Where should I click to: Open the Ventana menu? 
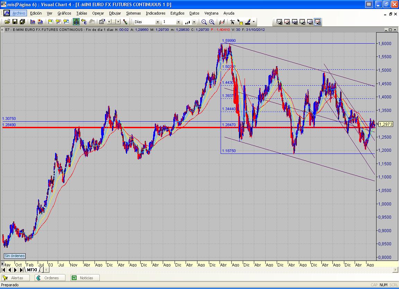pyautogui.click(x=211, y=13)
